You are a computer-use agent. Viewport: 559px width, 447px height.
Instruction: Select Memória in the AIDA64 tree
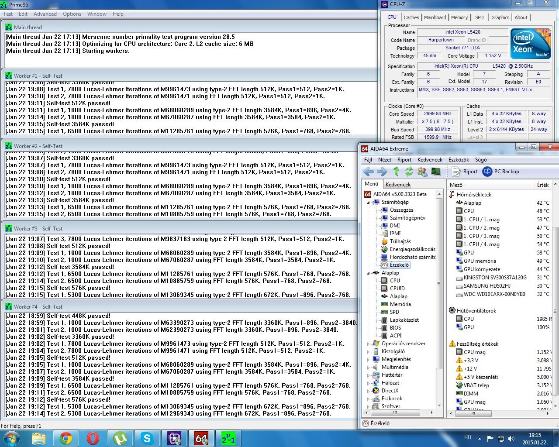click(x=400, y=304)
